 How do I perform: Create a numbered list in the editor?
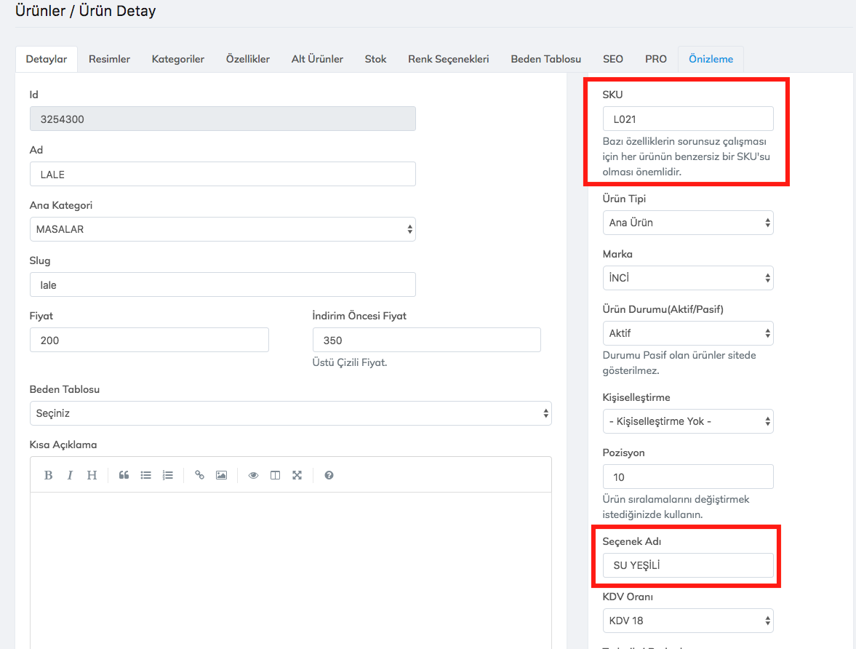tap(167, 475)
